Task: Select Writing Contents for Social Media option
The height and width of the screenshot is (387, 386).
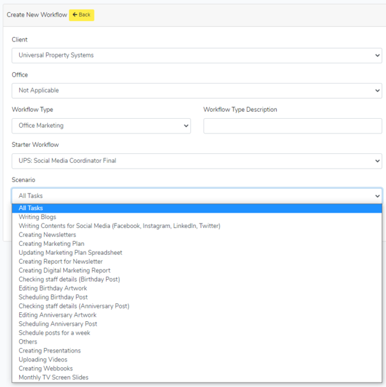Action: pos(119,226)
